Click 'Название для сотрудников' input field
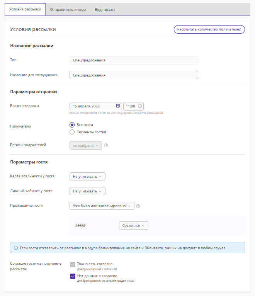This screenshot has height=296, width=255. click(134, 75)
